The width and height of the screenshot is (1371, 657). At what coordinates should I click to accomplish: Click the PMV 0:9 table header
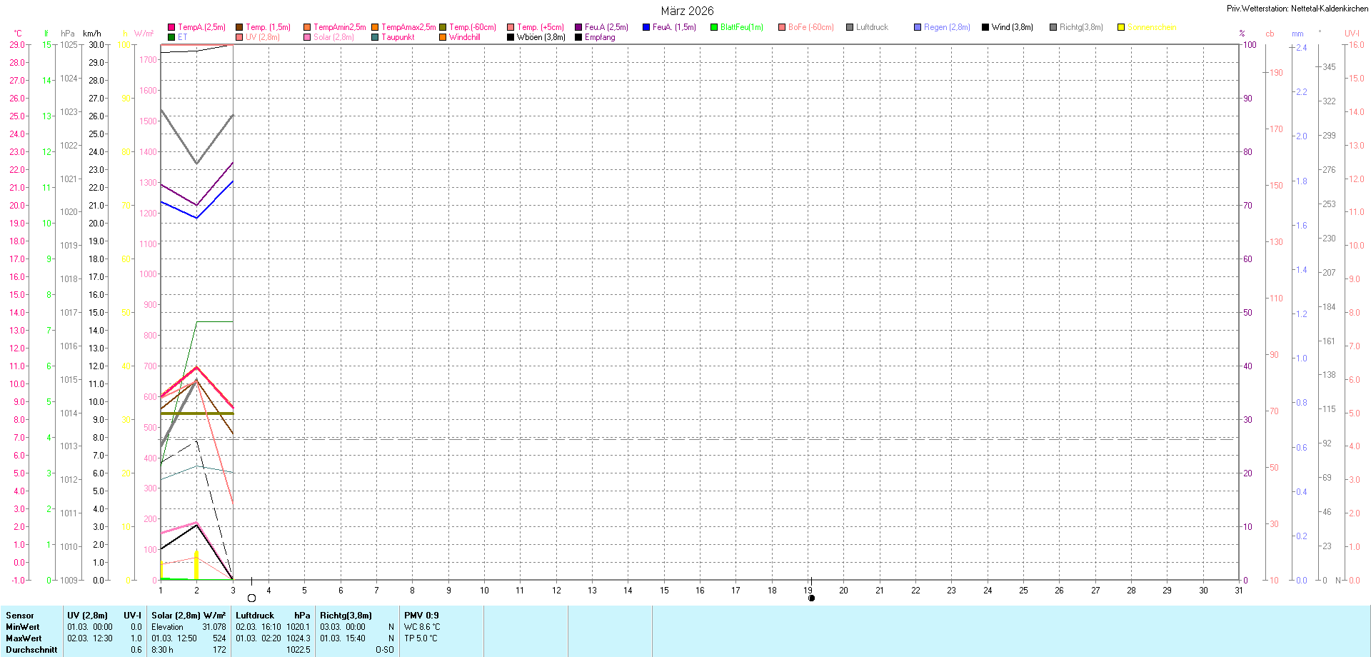pyautogui.click(x=421, y=616)
